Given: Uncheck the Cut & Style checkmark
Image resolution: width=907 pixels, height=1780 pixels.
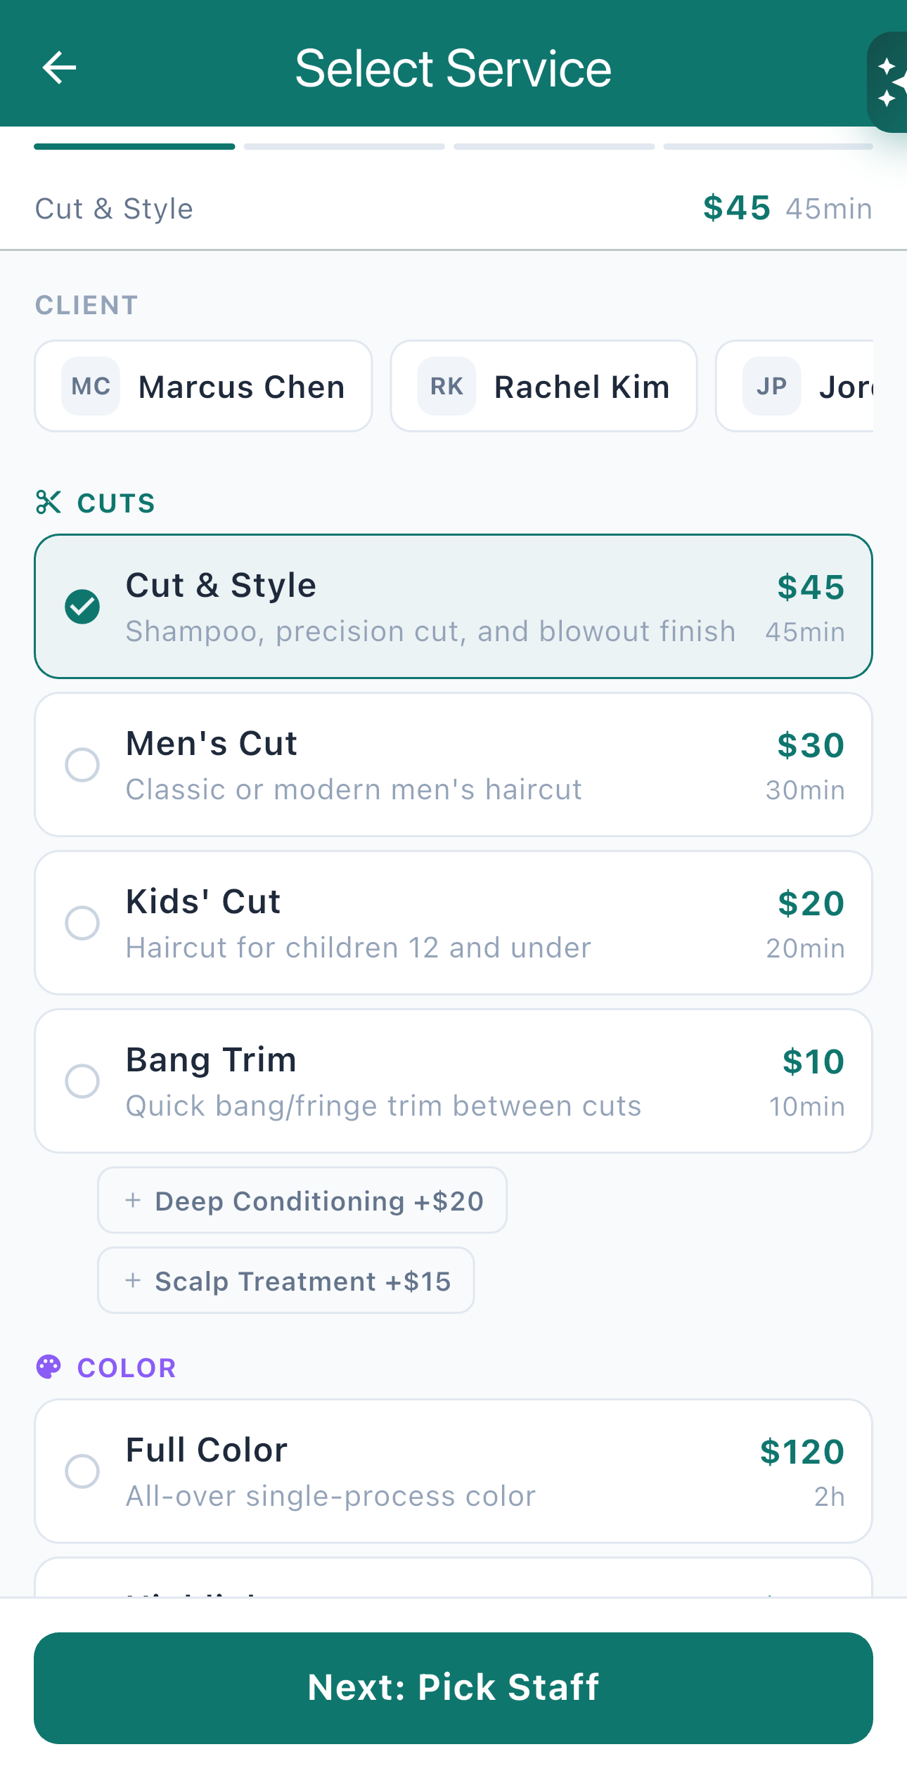Looking at the screenshot, I should click(x=82, y=607).
